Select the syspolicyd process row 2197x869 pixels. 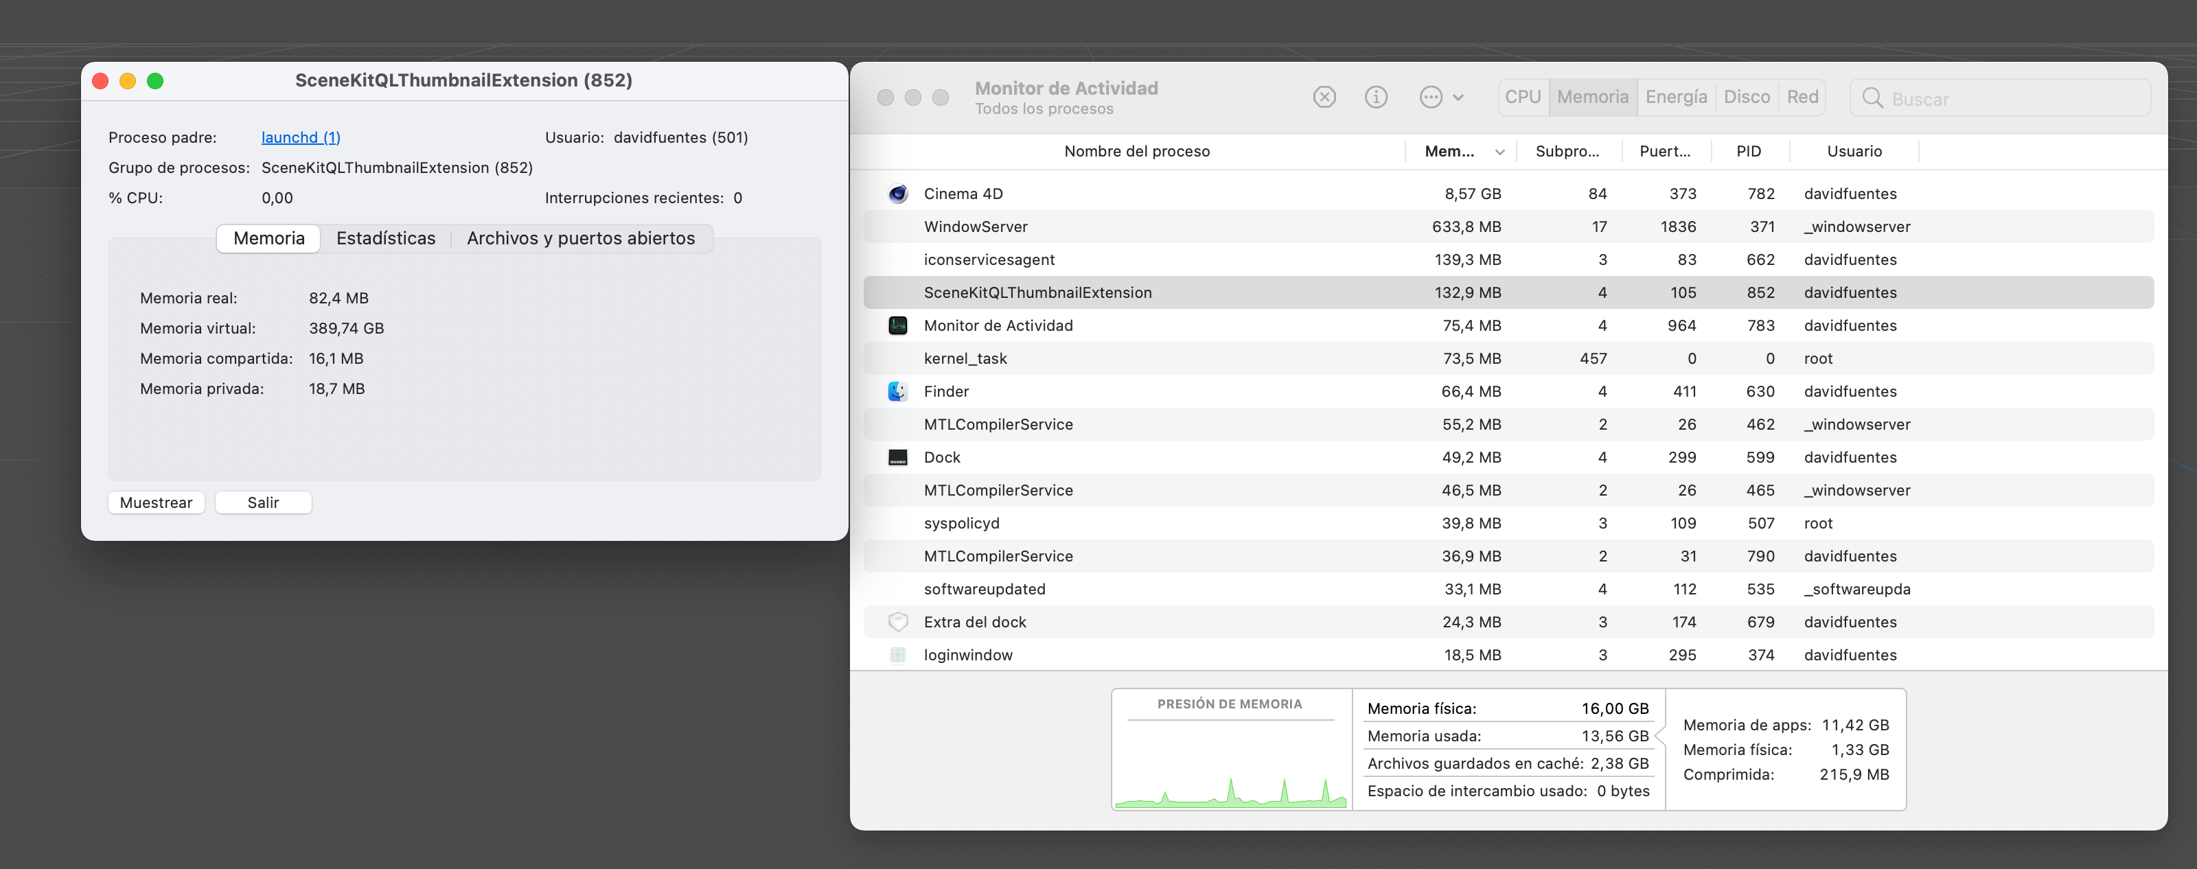pyautogui.click(x=1508, y=523)
